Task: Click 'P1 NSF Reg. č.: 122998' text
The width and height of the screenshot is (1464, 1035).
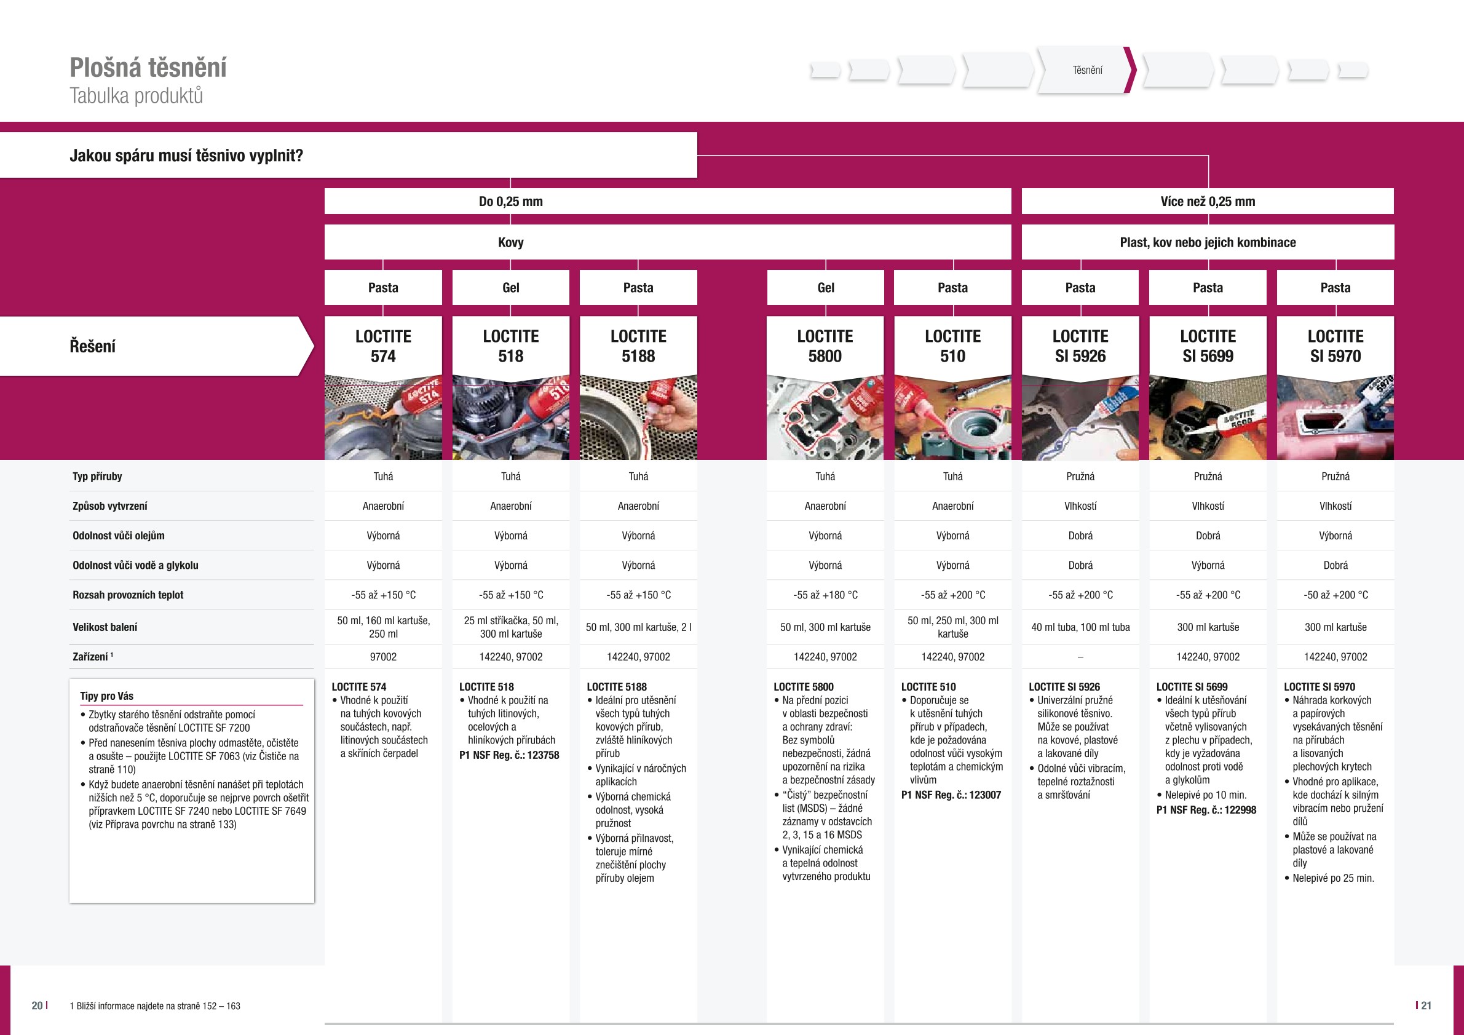Action: click(x=1206, y=810)
